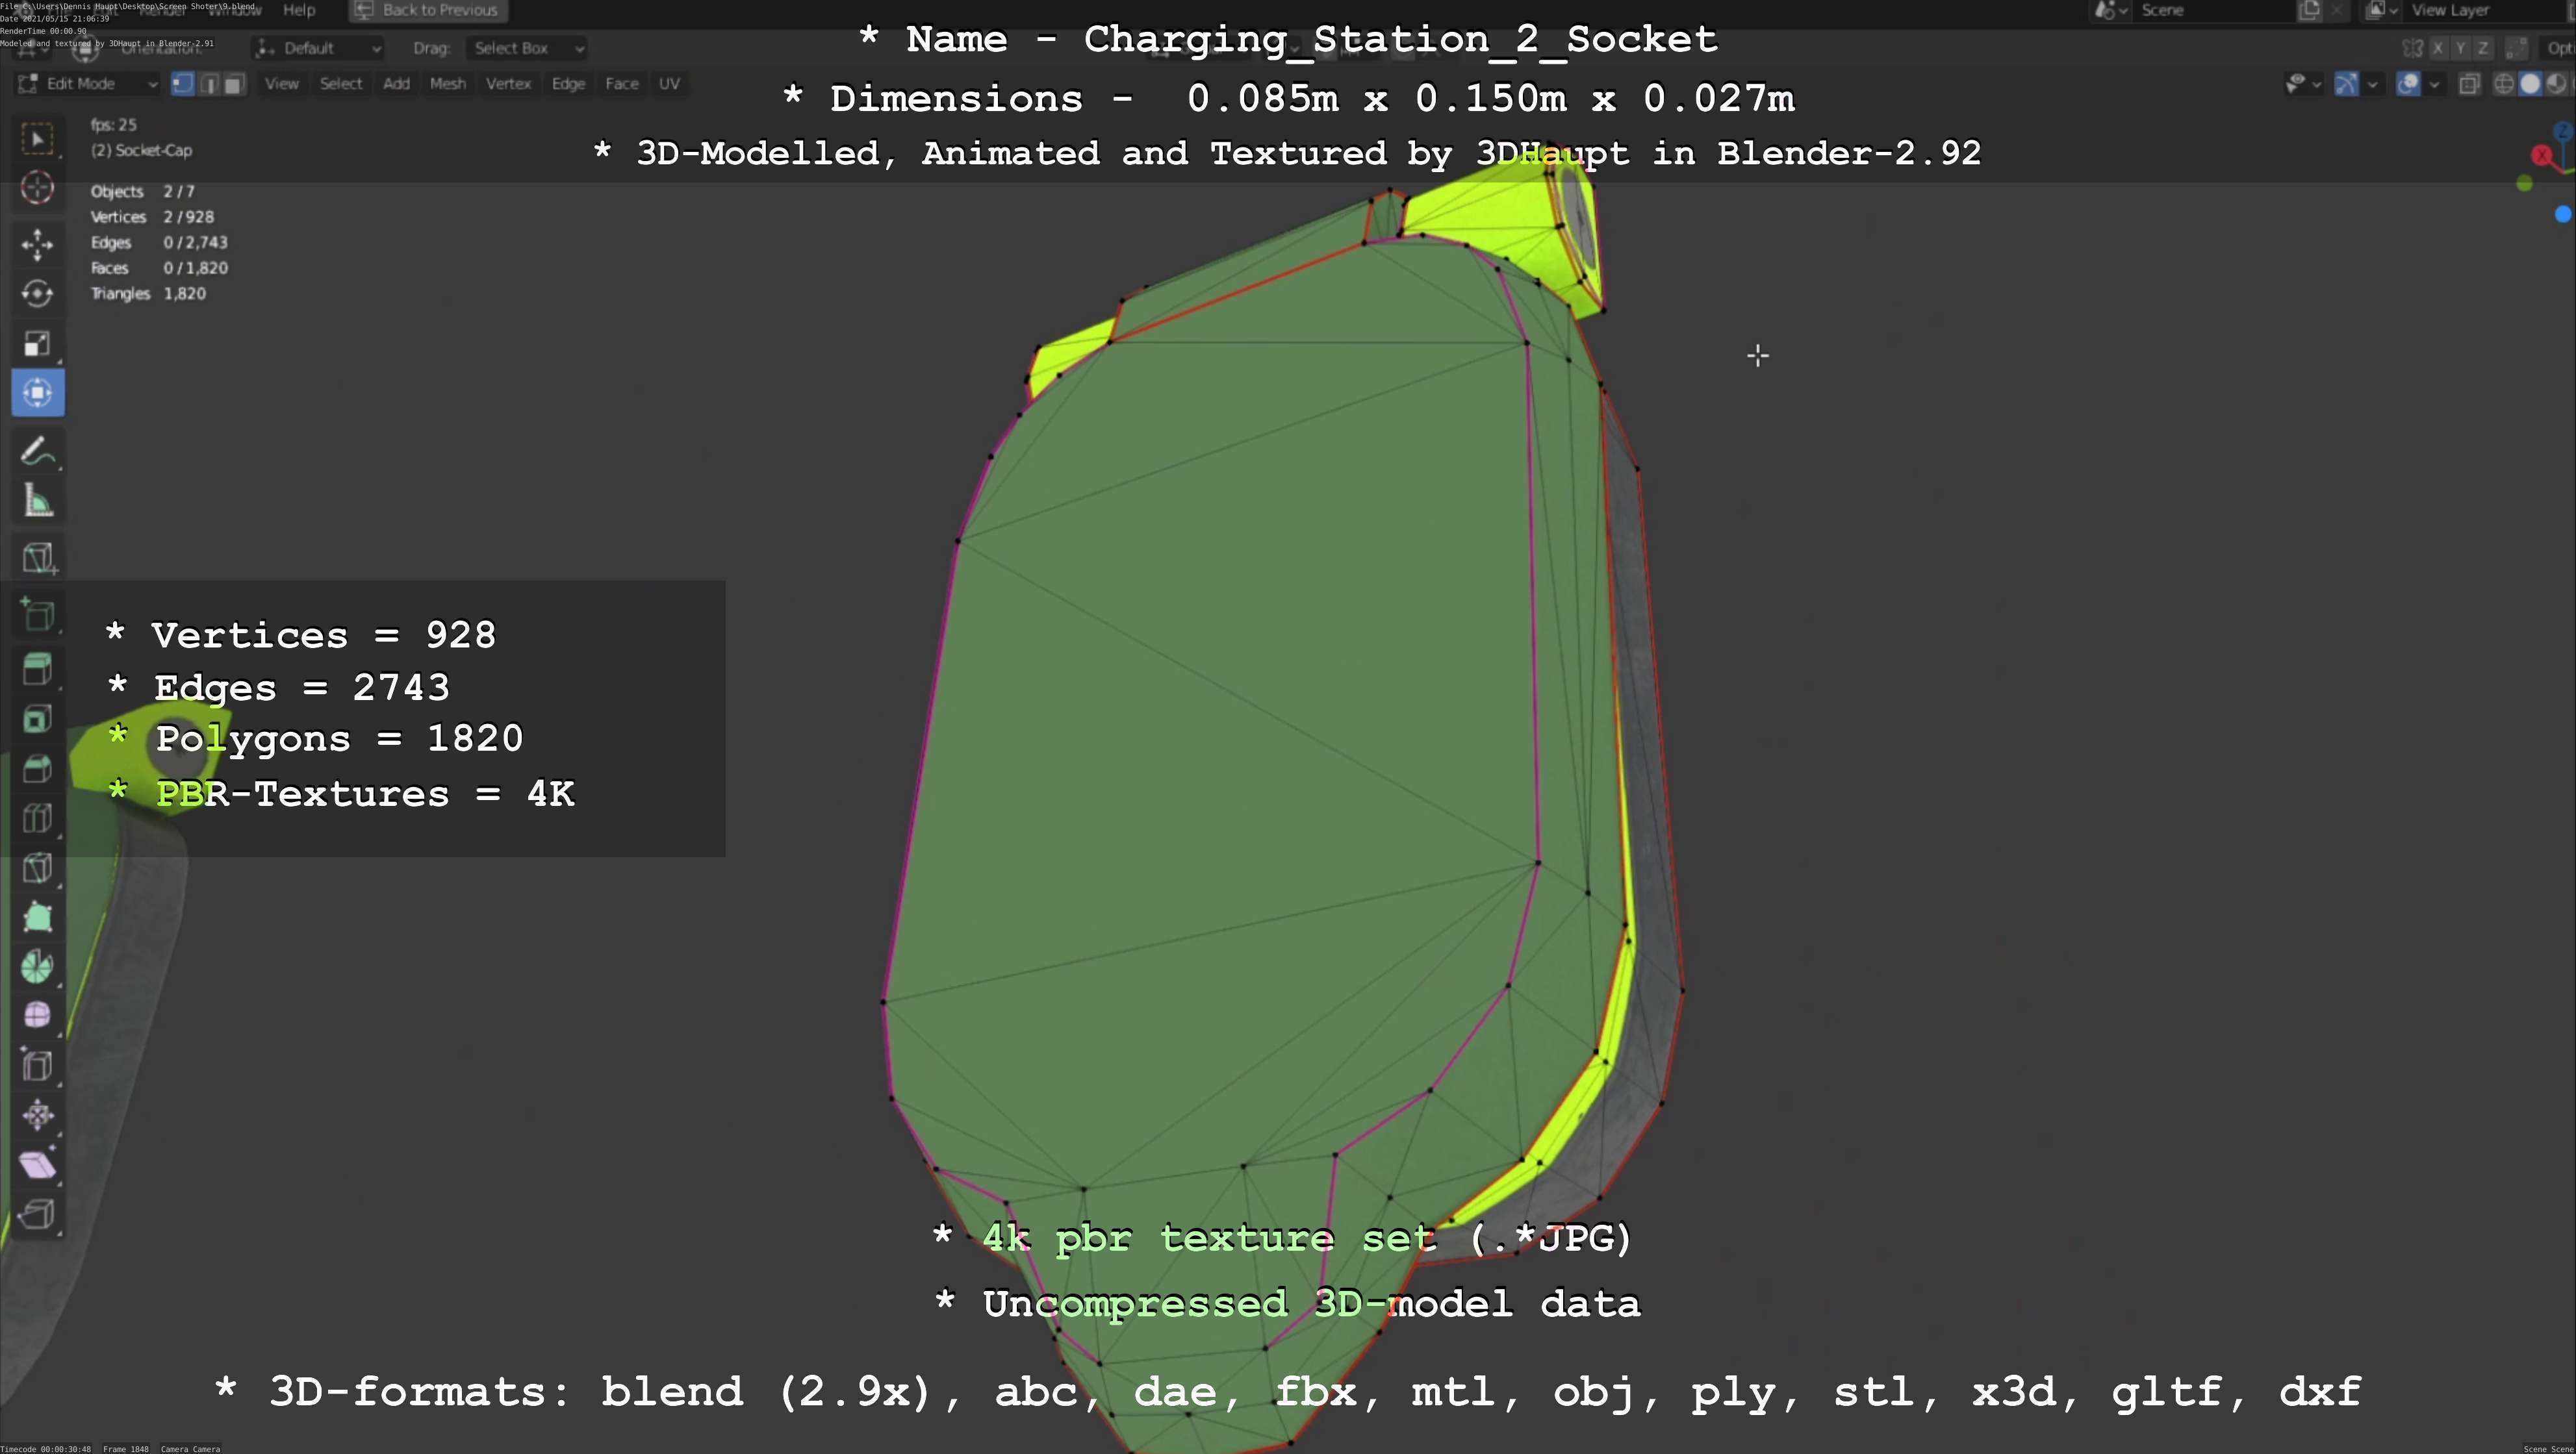Viewport: 2576px width, 1454px height.
Task: Activate the Rotate tool
Action: click(37, 294)
